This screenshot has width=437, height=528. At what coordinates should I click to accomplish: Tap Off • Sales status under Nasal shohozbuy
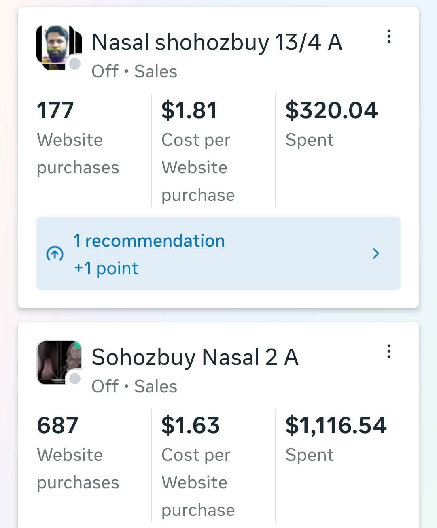pos(134,72)
